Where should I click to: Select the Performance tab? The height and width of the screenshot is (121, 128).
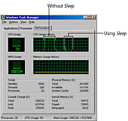(x=42, y=28)
